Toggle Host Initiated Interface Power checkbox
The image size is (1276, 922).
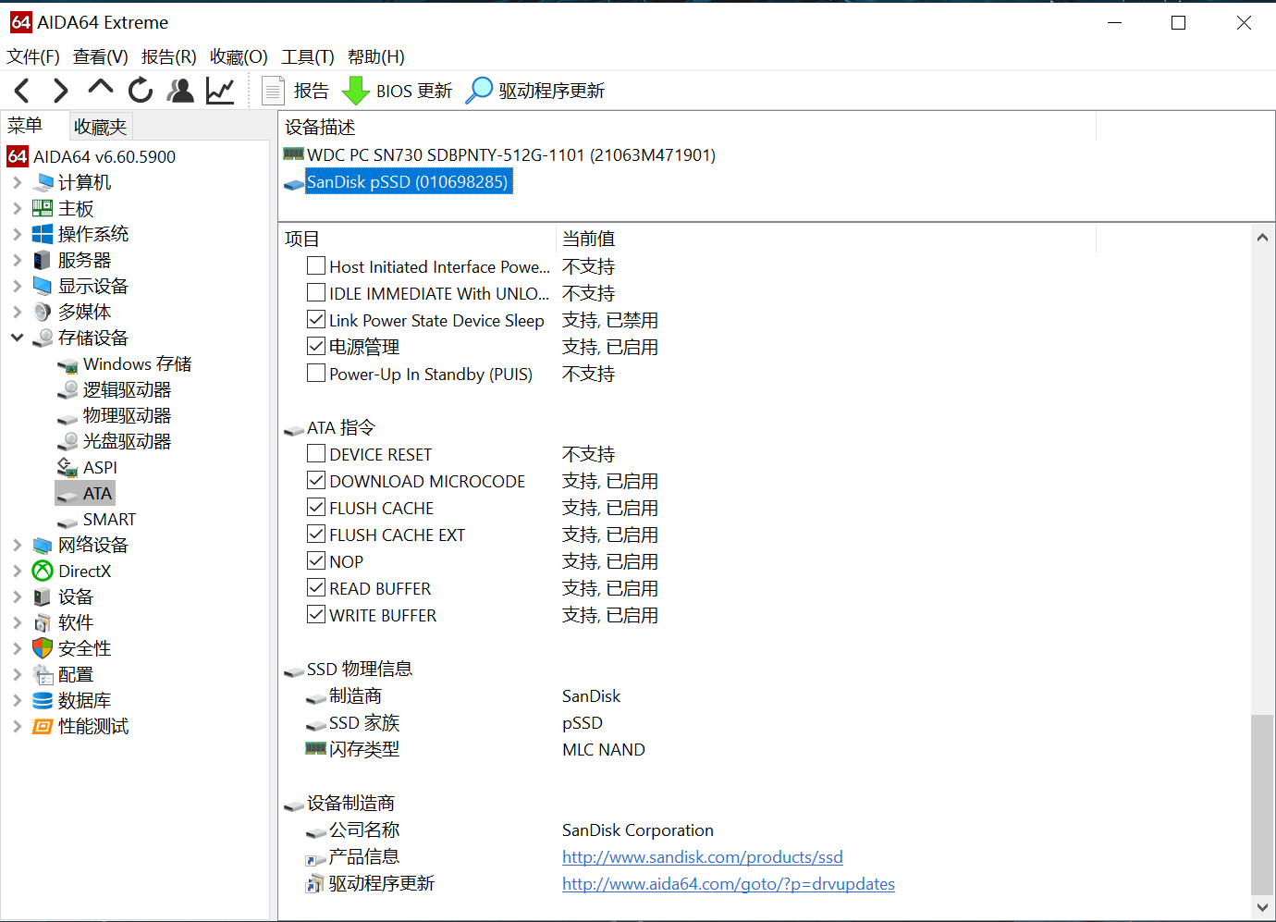coord(316,266)
